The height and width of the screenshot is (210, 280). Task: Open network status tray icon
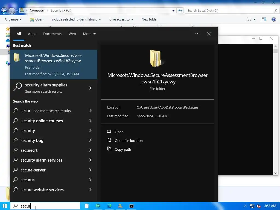point(252,206)
